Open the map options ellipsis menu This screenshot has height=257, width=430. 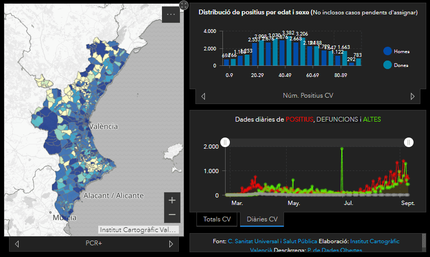point(170,15)
